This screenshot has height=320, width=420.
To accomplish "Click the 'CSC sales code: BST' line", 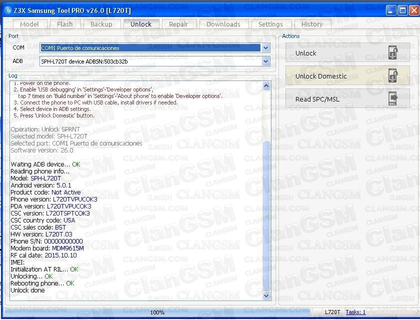I will 38,227.
